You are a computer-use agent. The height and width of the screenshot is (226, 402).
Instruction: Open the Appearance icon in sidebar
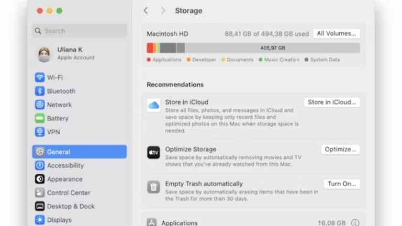point(40,179)
